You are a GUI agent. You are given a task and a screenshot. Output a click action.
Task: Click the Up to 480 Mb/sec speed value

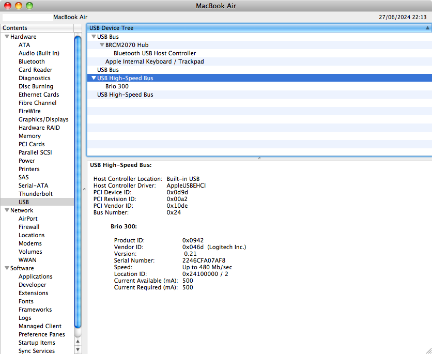click(x=207, y=267)
